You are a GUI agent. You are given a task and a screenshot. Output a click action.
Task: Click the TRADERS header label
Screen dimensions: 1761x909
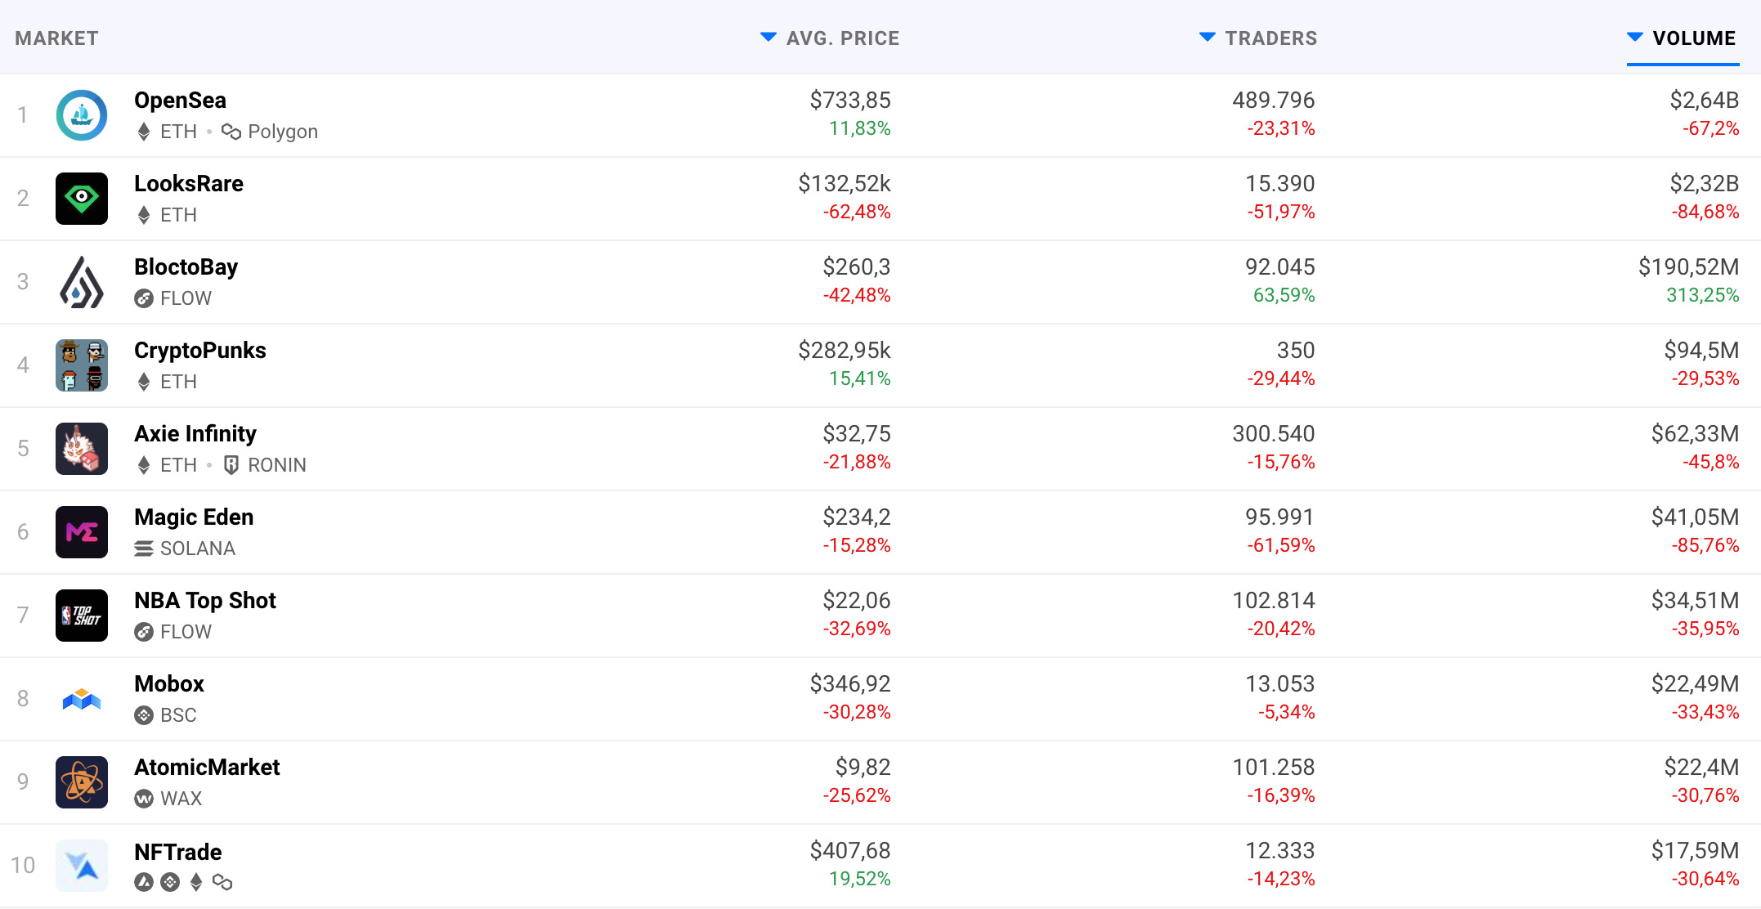coord(1271,38)
